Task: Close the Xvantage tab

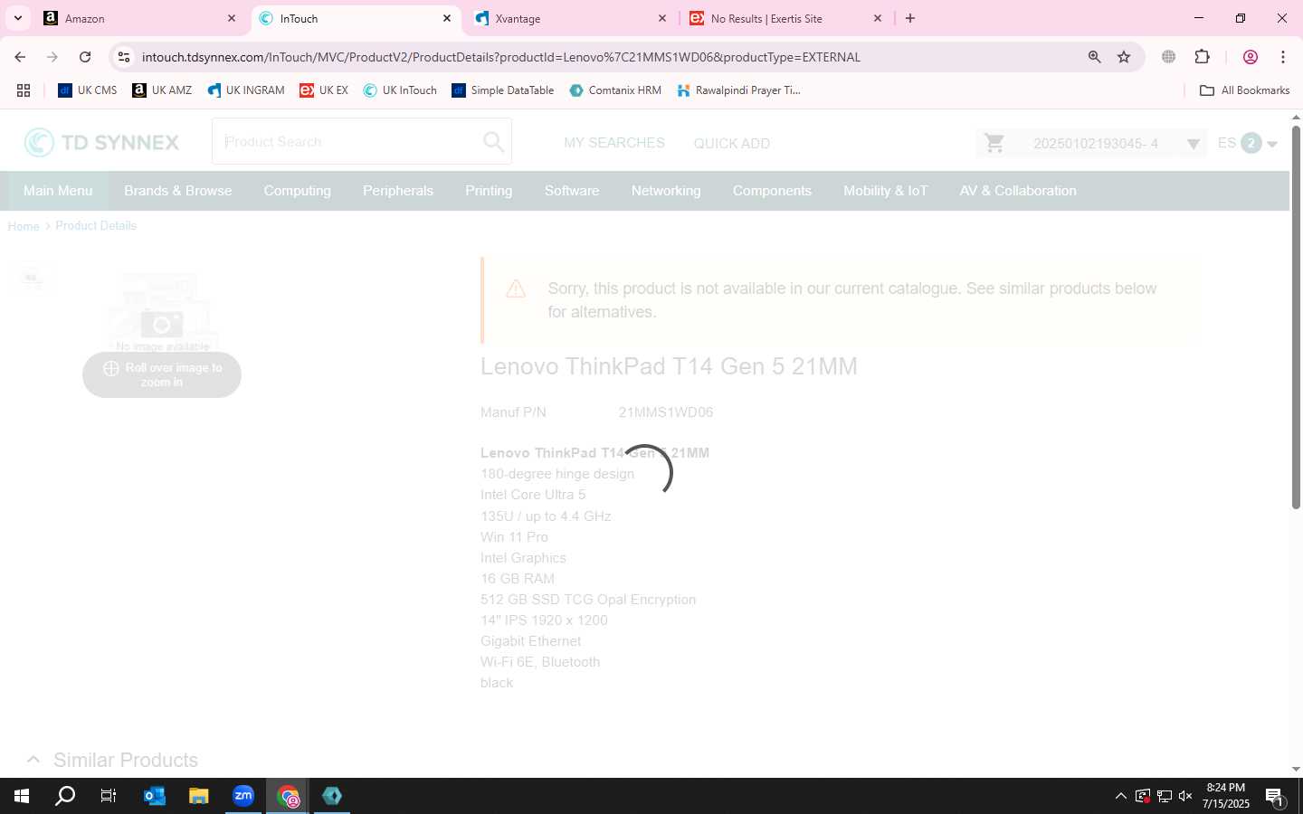Action: 662,18
